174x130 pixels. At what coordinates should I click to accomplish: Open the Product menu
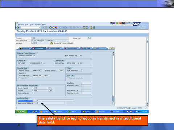(x=21, y=25)
